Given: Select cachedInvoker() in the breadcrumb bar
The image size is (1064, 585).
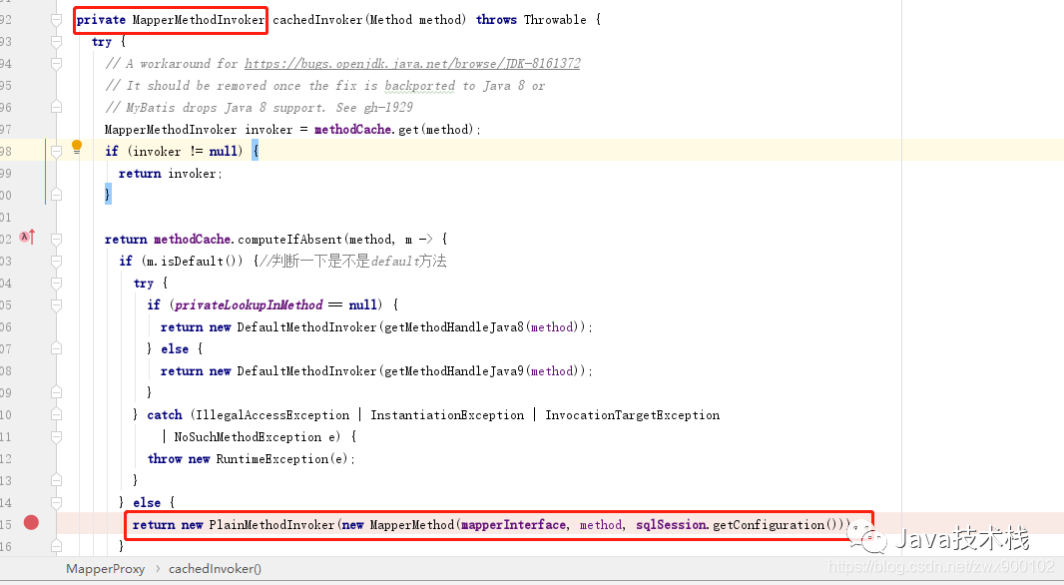Looking at the screenshot, I should [x=215, y=569].
